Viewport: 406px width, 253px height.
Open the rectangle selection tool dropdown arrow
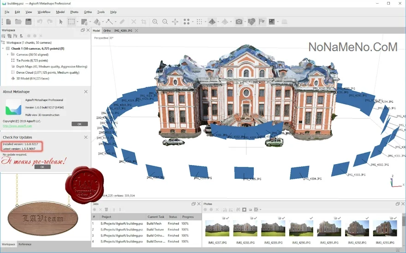point(77,22)
